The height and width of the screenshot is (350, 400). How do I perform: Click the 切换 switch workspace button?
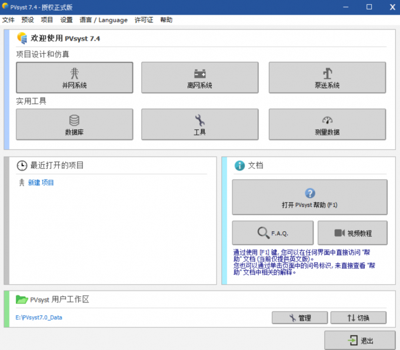click(358, 318)
